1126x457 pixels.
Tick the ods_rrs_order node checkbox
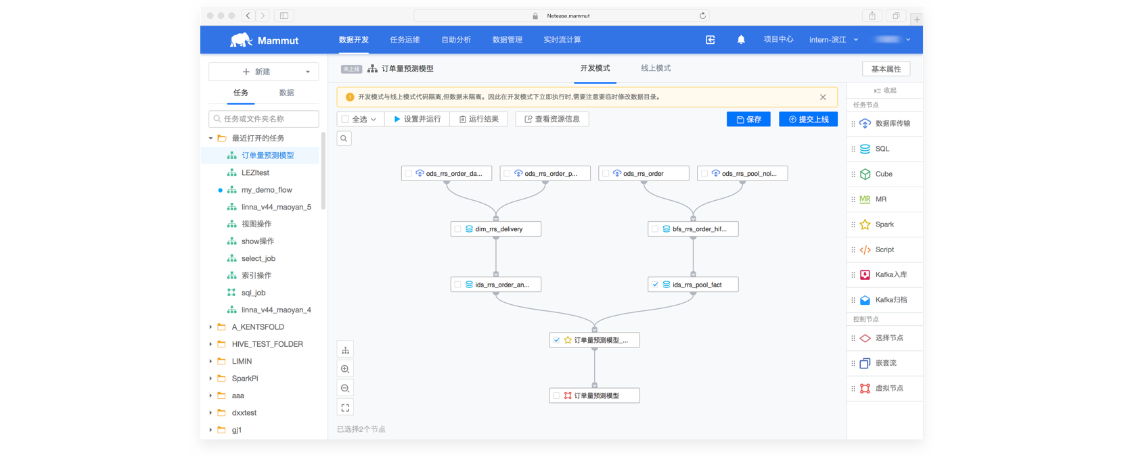[x=606, y=174]
